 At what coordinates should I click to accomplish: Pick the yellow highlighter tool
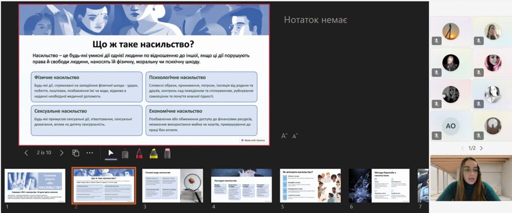tap(153, 153)
